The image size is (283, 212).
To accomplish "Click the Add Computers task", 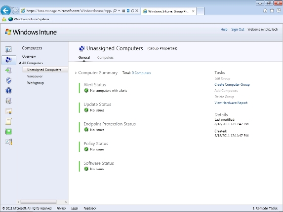I will [226, 91].
